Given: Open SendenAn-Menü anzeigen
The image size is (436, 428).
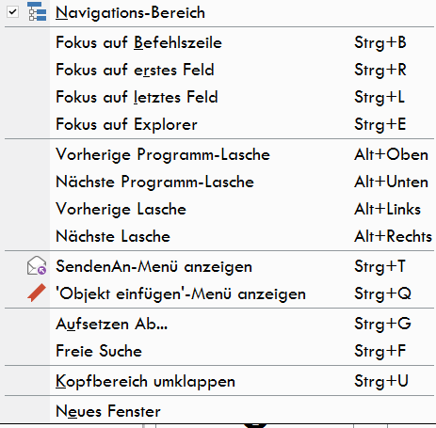Looking at the screenshot, I should [x=219, y=266].
